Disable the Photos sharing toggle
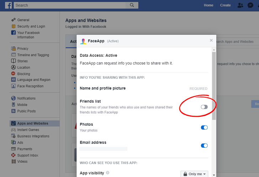The width and height of the screenshot is (259, 177). [204, 127]
